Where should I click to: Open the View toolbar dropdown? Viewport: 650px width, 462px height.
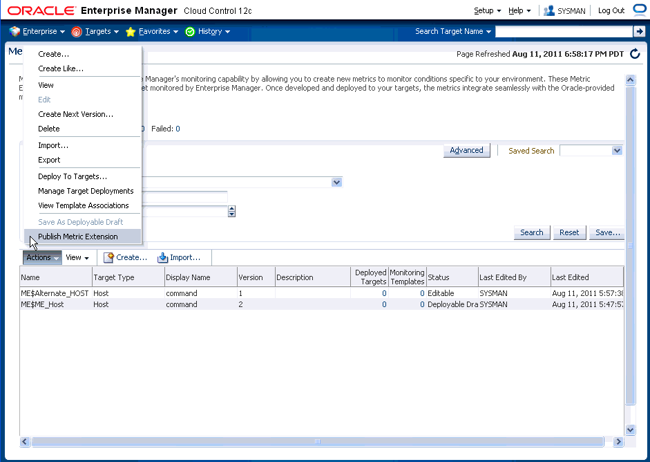pyautogui.click(x=77, y=257)
